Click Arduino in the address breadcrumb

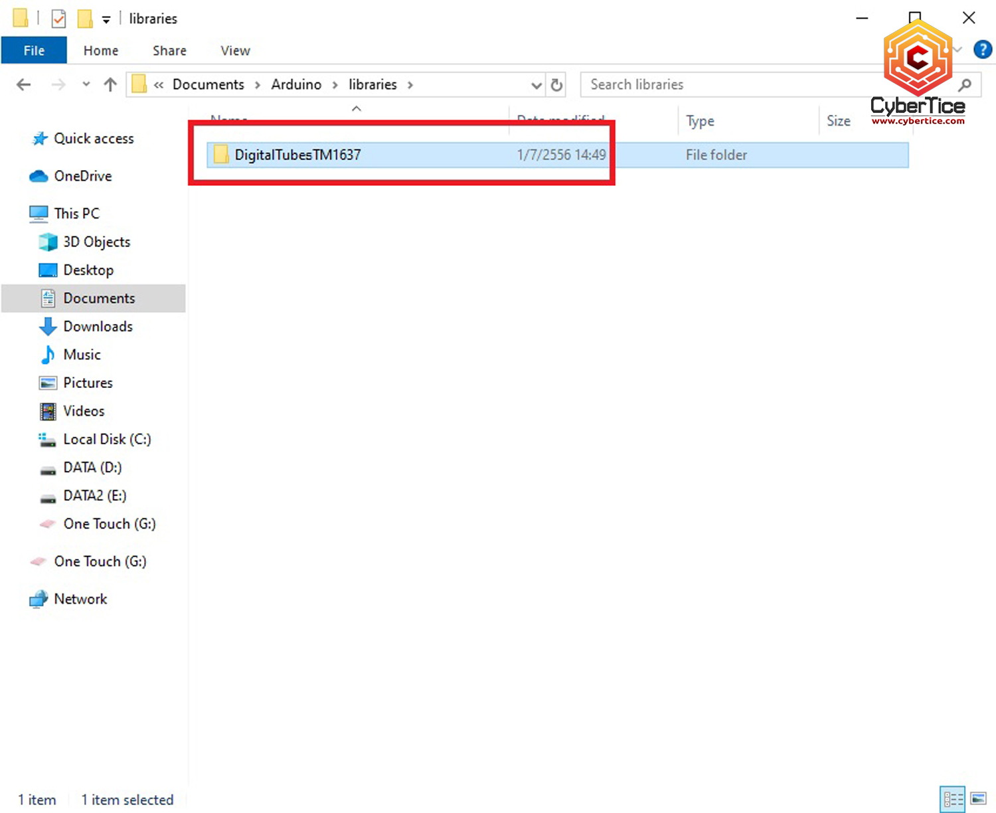coord(296,84)
